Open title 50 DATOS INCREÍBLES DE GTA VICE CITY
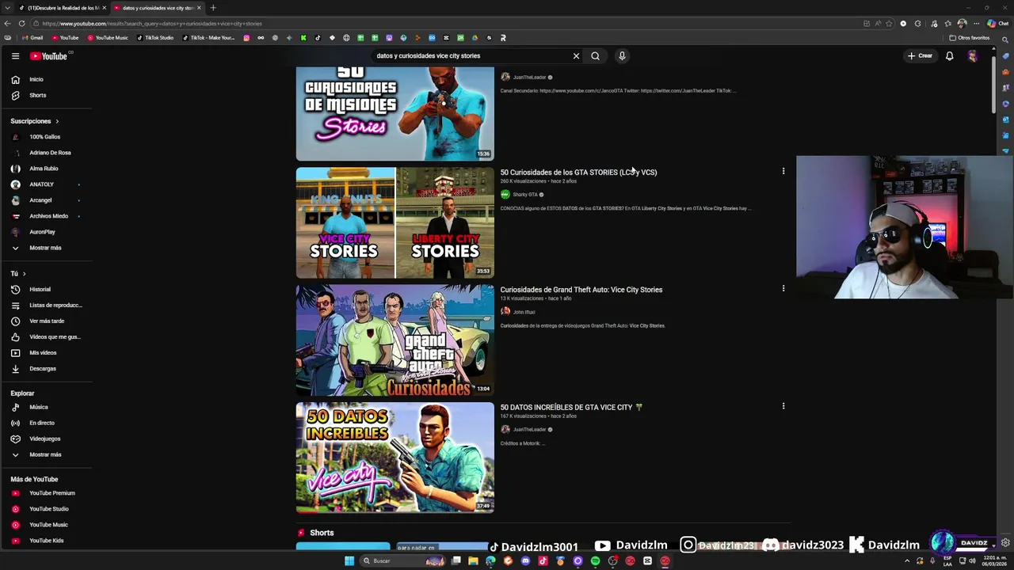The image size is (1014, 570). coord(571,407)
